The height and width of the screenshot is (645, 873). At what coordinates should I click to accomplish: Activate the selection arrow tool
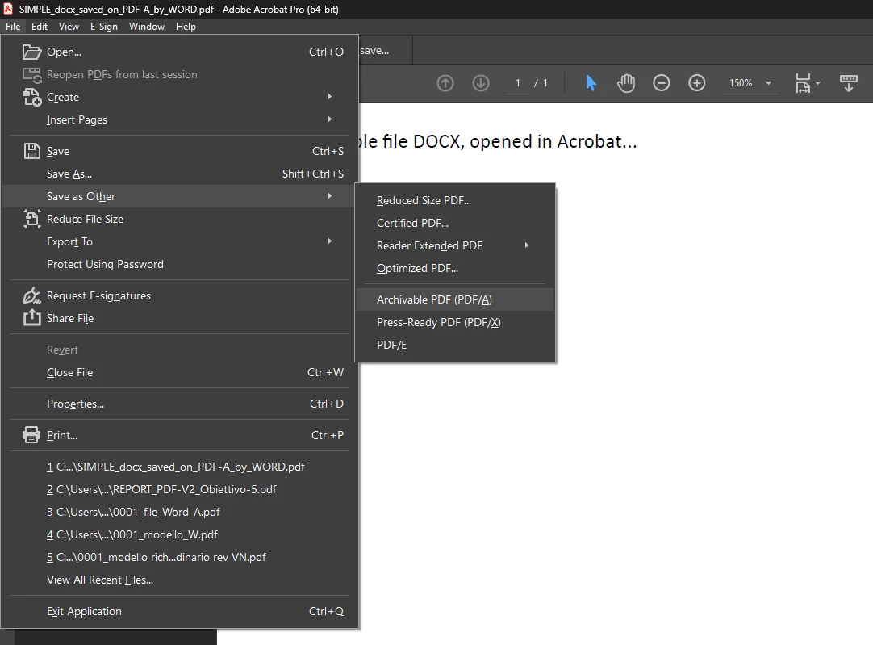coord(591,83)
